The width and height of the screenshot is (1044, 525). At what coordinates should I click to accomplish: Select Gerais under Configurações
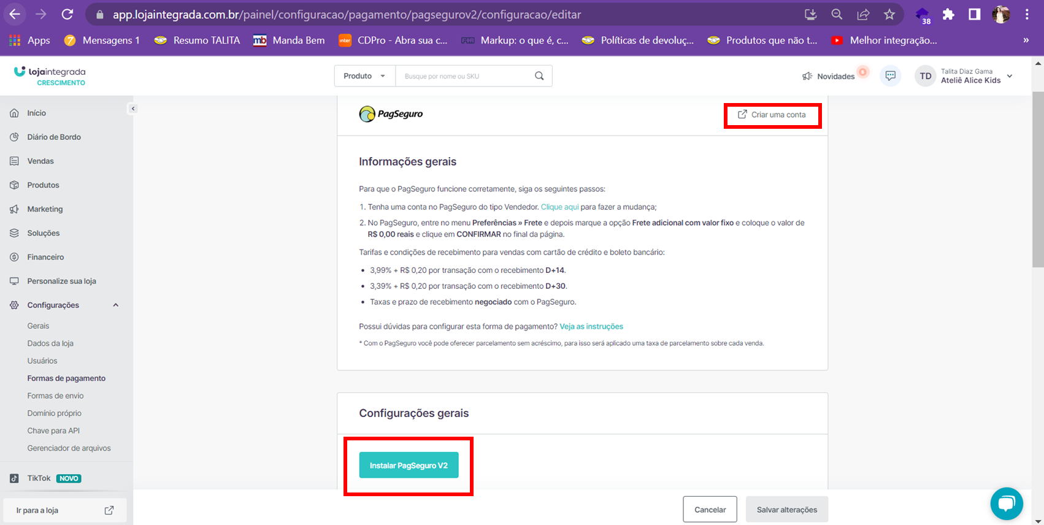(38, 326)
